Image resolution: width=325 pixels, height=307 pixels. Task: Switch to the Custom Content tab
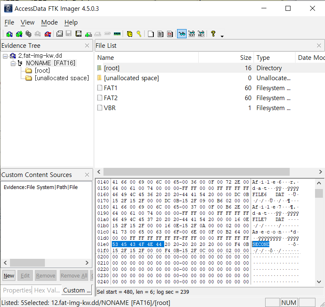tap(77, 290)
